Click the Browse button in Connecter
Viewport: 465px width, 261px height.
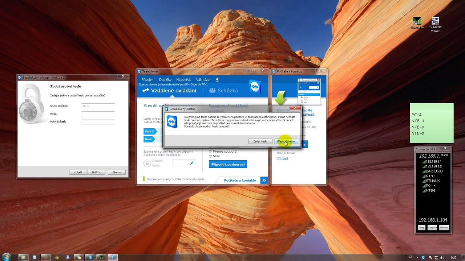(444, 228)
